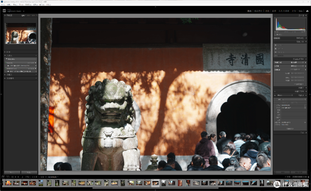The image size is (311, 191).
Task: Open second window button numbered 2
Action: tap(7, 177)
